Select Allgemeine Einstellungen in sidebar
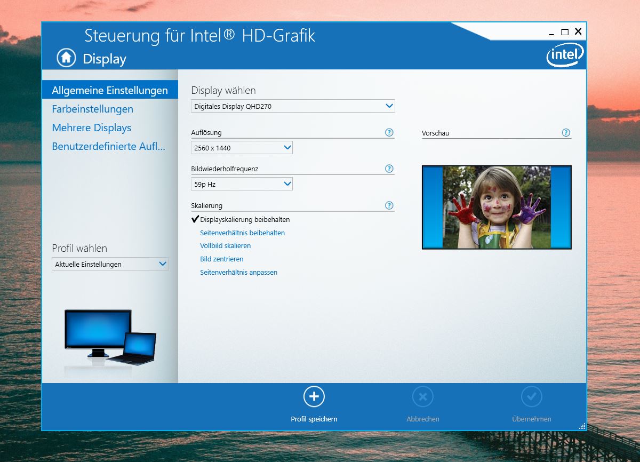640x462 pixels. pyautogui.click(x=110, y=90)
